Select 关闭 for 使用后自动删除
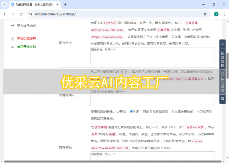Viewport: 229px width, 163px height. pos(131,111)
